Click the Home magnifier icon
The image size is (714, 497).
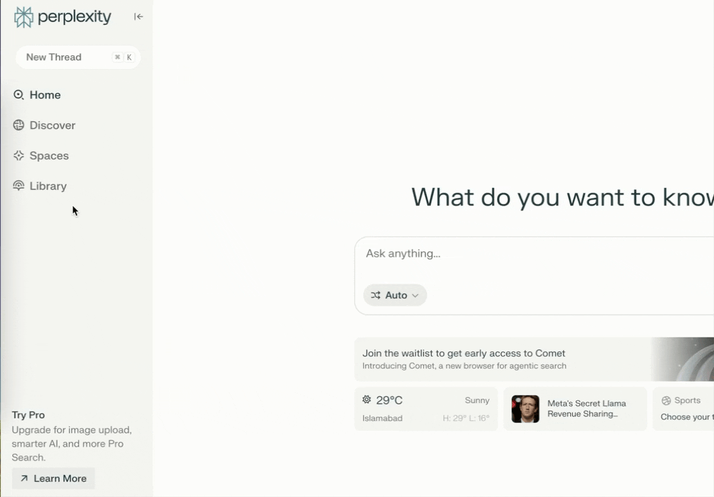[19, 95]
